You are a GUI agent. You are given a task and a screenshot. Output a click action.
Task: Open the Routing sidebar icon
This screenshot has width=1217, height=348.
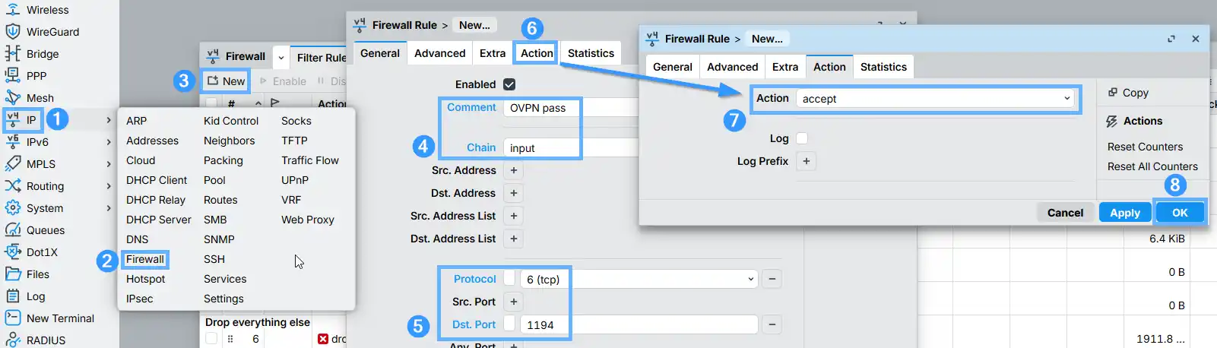13,186
